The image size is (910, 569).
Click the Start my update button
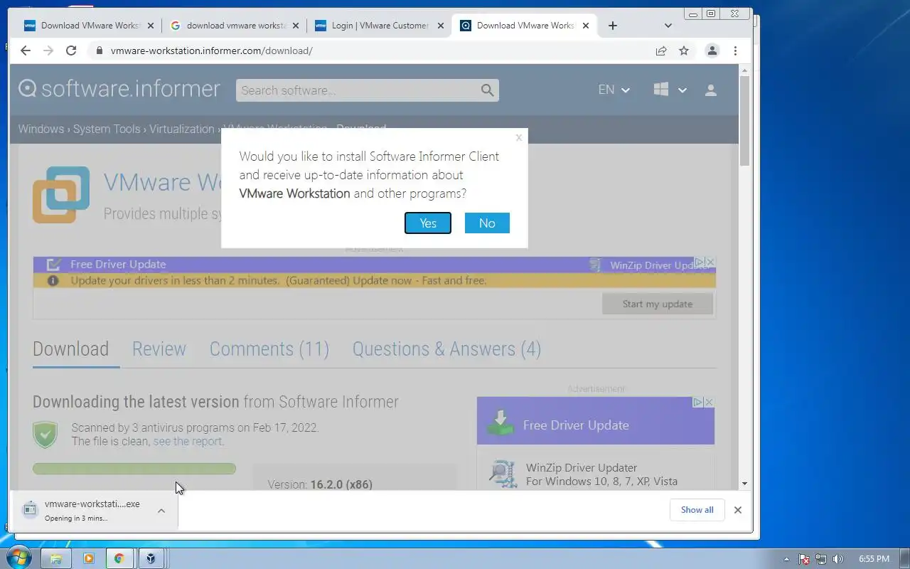pyautogui.click(x=658, y=304)
